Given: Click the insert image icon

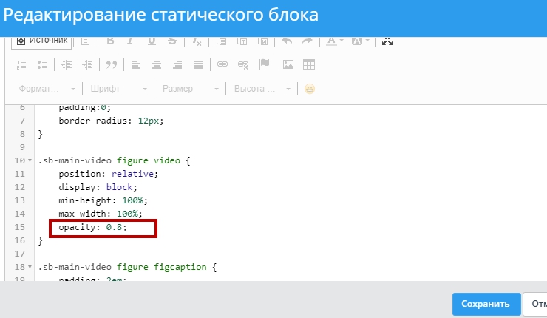Looking at the screenshot, I should pos(288,65).
